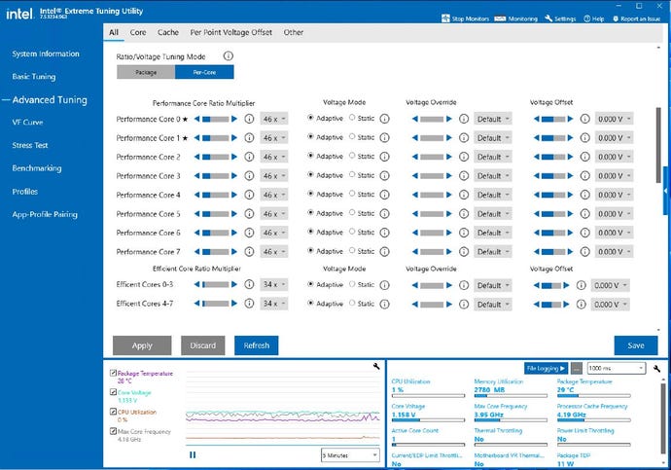
Task: Click Report an Issue in toolbar
Action: (x=636, y=18)
